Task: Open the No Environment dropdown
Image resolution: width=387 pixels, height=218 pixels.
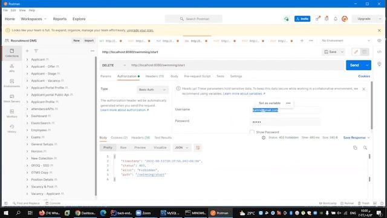Action: (x=345, y=41)
